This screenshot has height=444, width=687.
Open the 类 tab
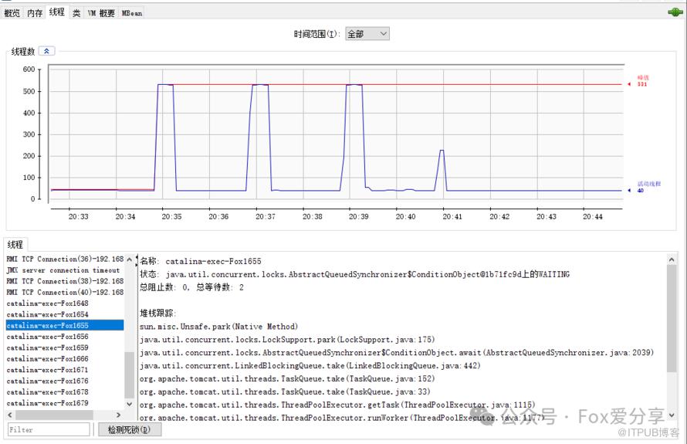pyautogui.click(x=76, y=13)
